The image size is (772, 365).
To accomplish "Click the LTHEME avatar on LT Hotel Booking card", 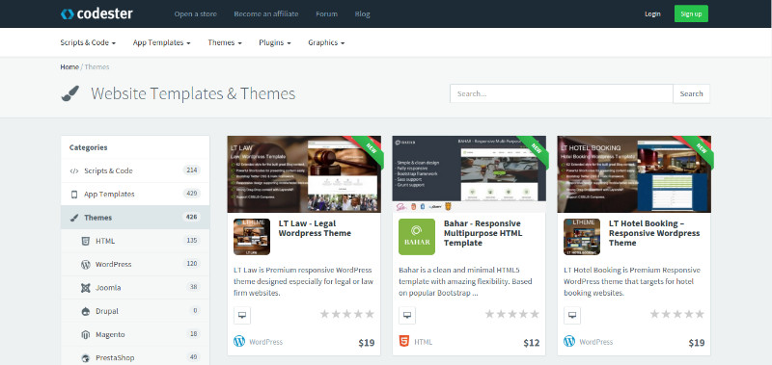I will click(582, 237).
